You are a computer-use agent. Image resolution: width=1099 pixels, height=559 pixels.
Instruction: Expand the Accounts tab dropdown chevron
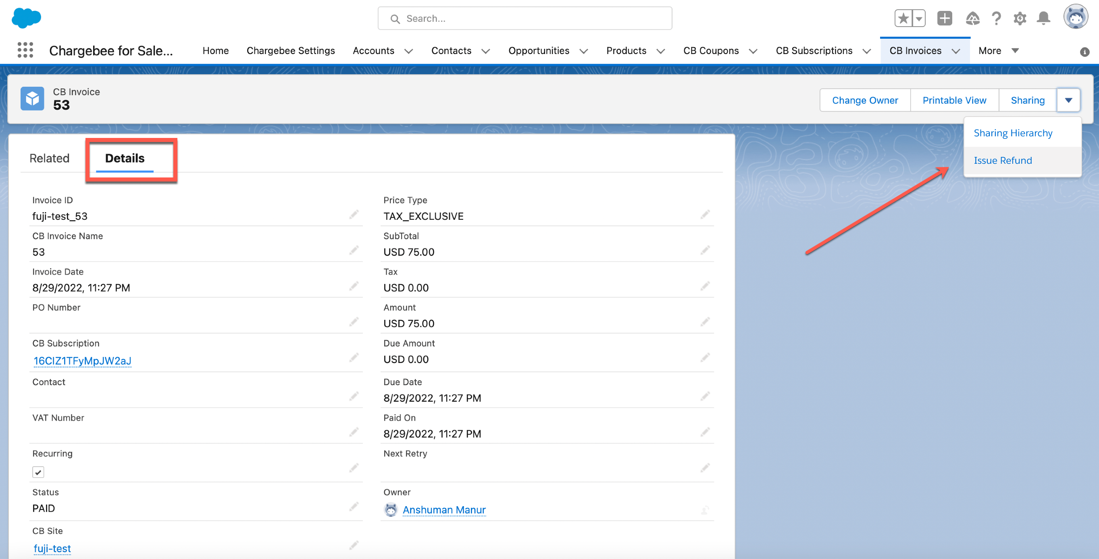[408, 51]
